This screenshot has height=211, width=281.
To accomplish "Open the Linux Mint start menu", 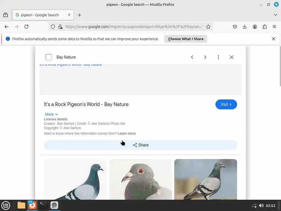I will click(6, 206).
